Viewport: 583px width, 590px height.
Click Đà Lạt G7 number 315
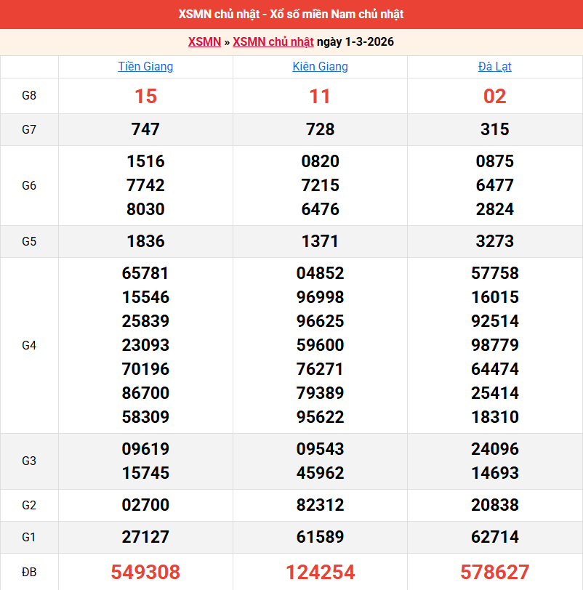tap(494, 129)
